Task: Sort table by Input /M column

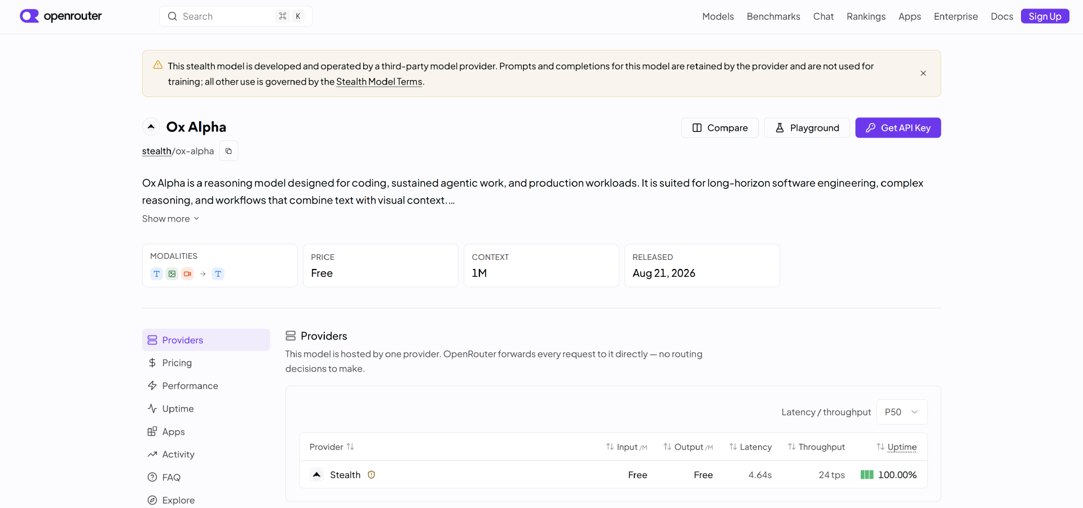Action: coord(627,447)
